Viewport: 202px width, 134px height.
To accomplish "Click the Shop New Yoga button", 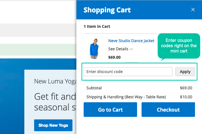I will [x=53, y=125].
